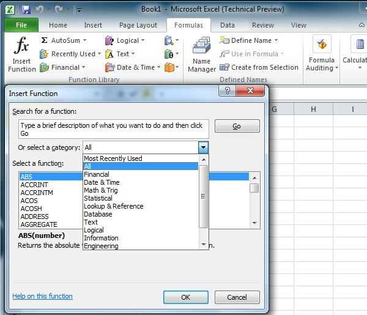Open the File tab

(x=21, y=25)
